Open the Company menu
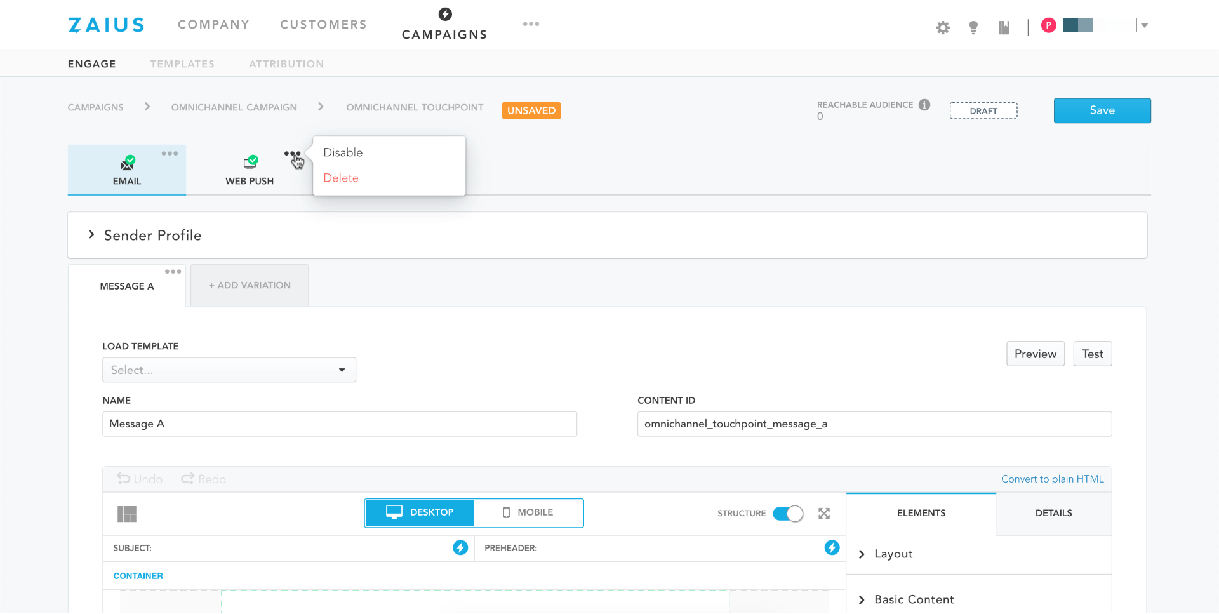The image size is (1219, 614). (213, 24)
